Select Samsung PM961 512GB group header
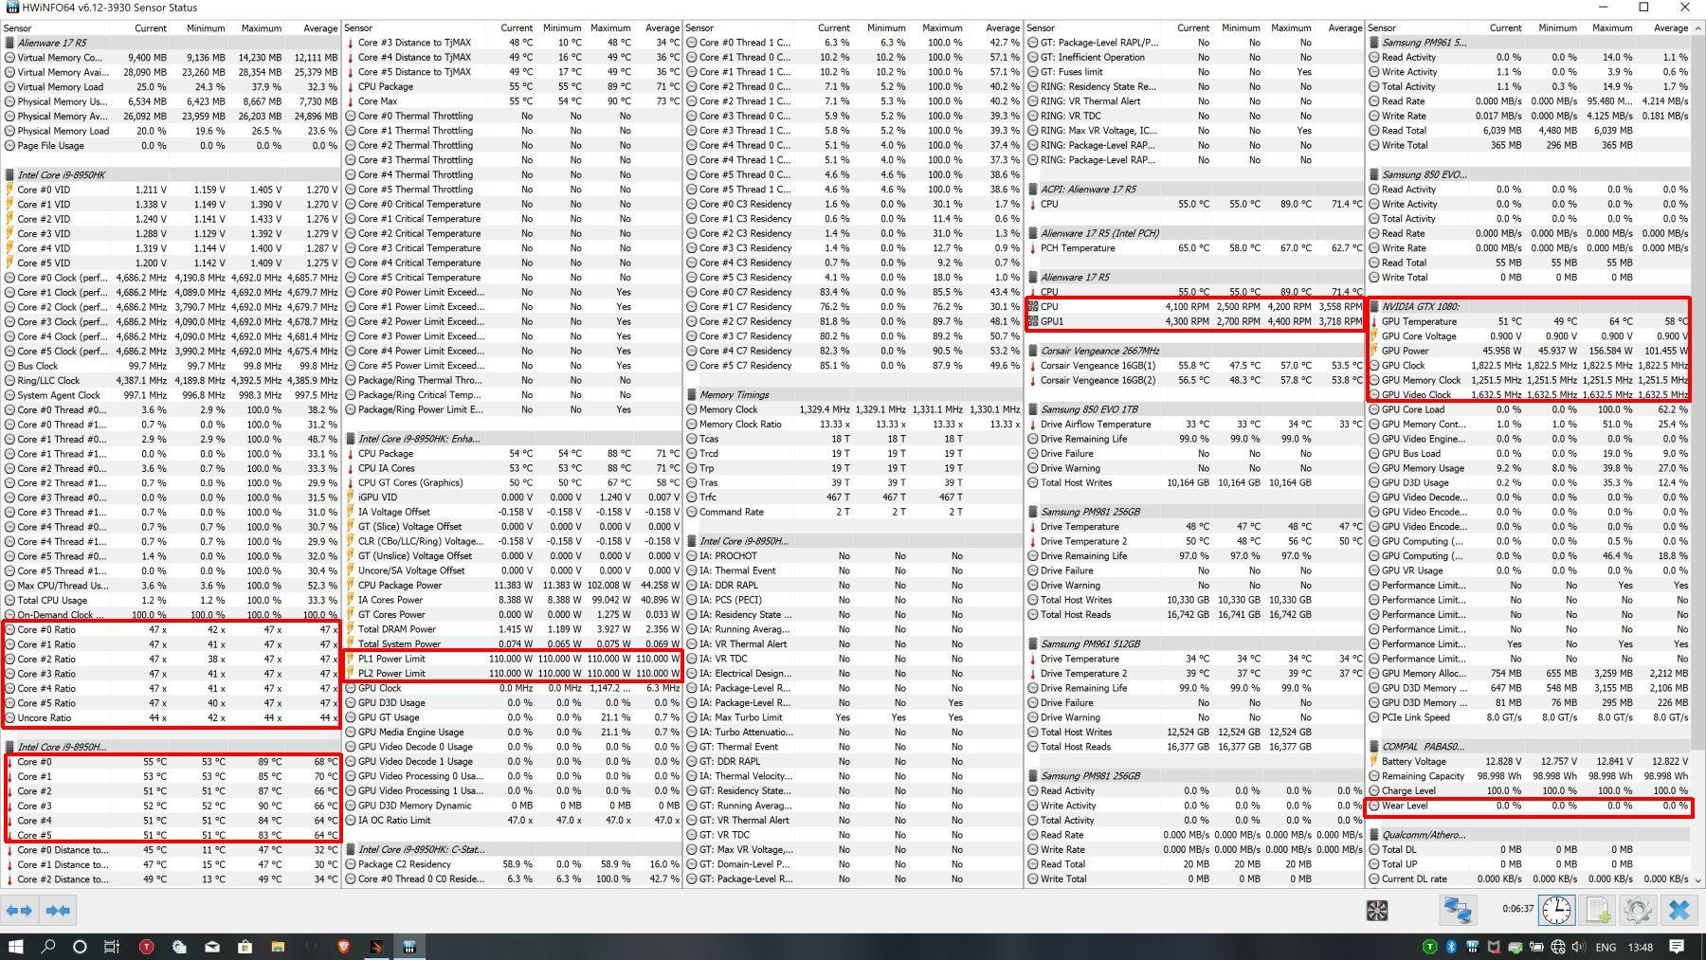The height and width of the screenshot is (960, 1706). 1194,643
